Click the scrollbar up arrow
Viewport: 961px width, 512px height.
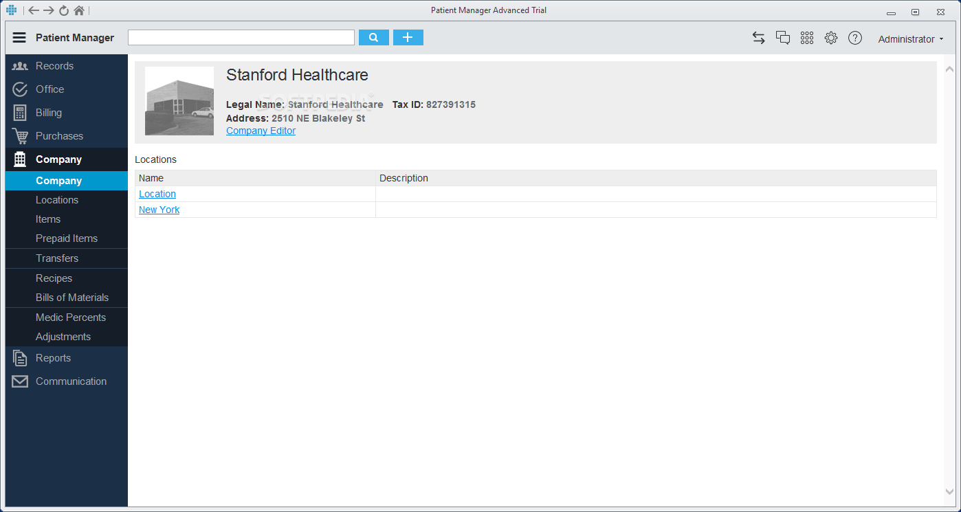tap(950, 69)
